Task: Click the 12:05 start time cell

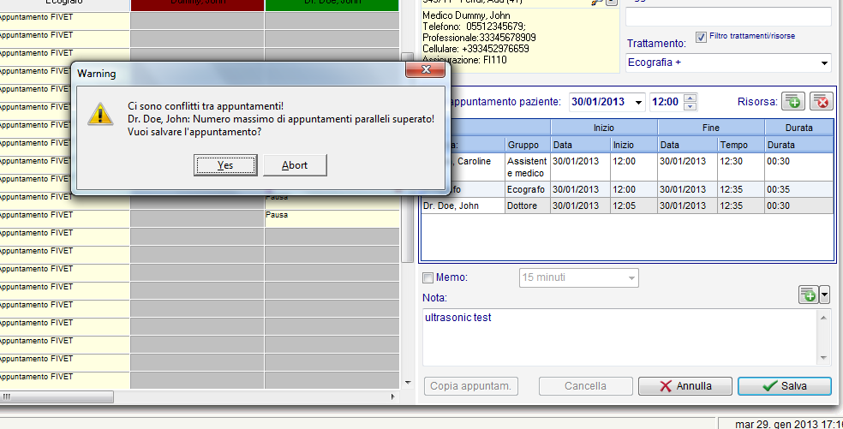Action: 633,206
